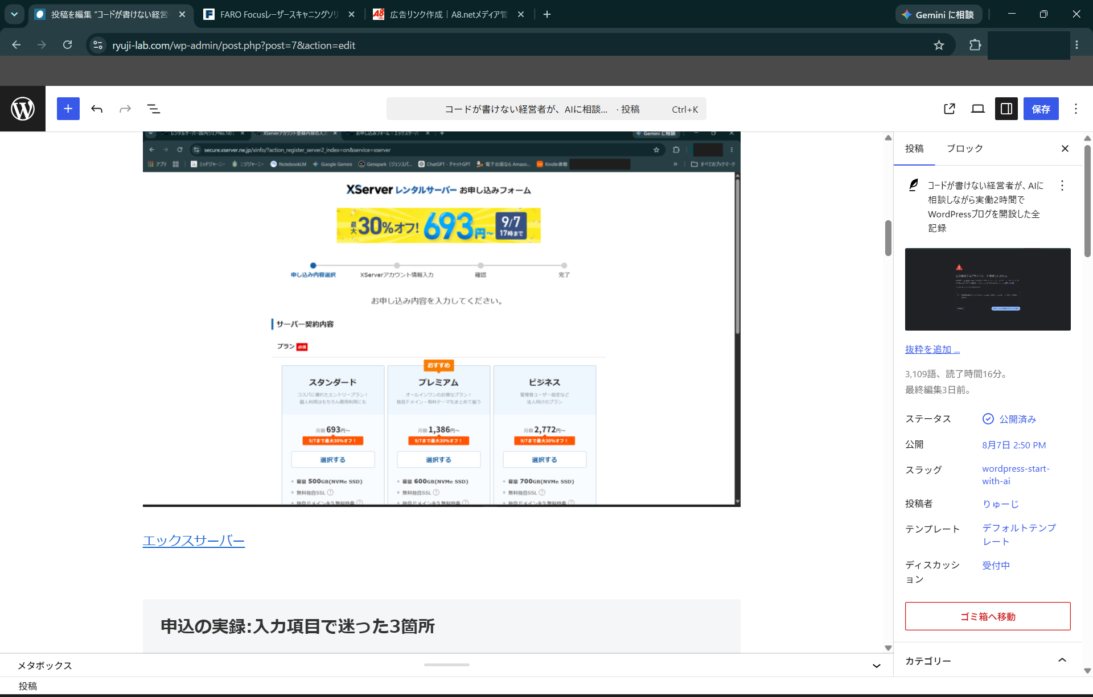Click the editor content vertical scrollbar thumb
This screenshot has height=697, width=1093.
click(888, 238)
